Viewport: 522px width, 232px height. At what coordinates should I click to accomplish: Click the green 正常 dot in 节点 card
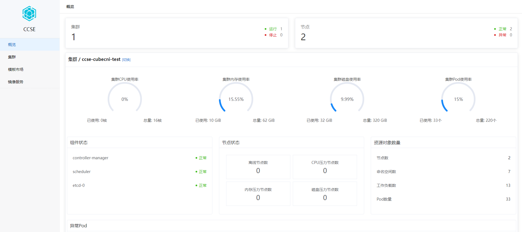coord(495,29)
